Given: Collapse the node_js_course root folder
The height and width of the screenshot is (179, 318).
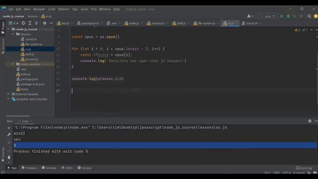Looking at the screenshot, I should coord(8,29).
